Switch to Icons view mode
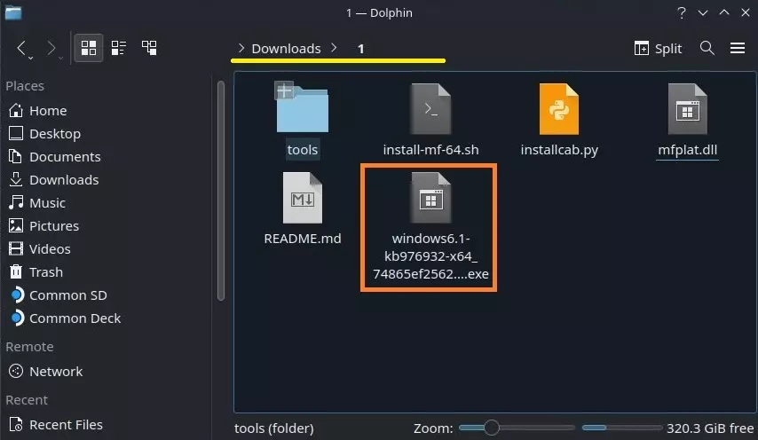The height and width of the screenshot is (440, 758). pyautogui.click(x=89, y=48)
